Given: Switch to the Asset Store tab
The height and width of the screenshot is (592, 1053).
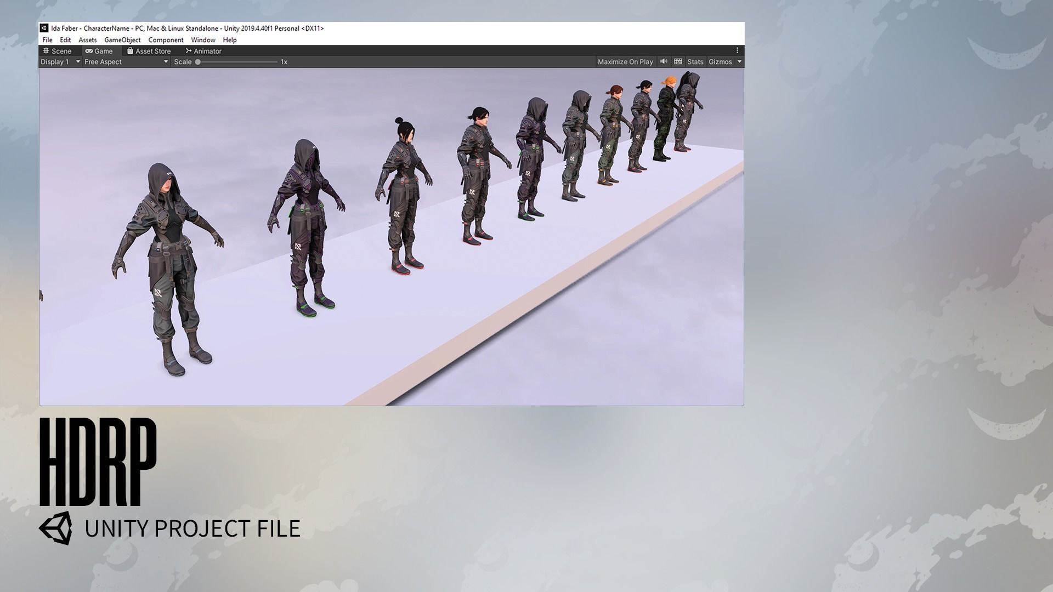Looking at the screenshot, I should tap(149, 51).
